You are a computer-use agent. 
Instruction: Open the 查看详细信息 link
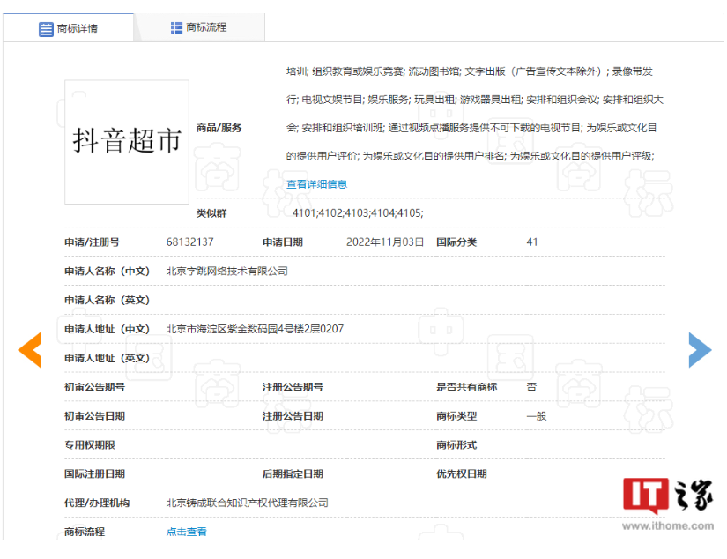point(316,184)
